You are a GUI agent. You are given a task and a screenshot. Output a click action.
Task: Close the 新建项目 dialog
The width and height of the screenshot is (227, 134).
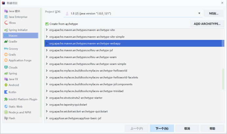click(x=222, y=3)
